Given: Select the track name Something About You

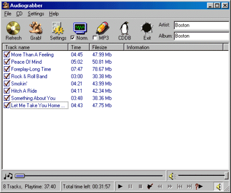Looking at the screenshot, I should (x=33, y=98).
